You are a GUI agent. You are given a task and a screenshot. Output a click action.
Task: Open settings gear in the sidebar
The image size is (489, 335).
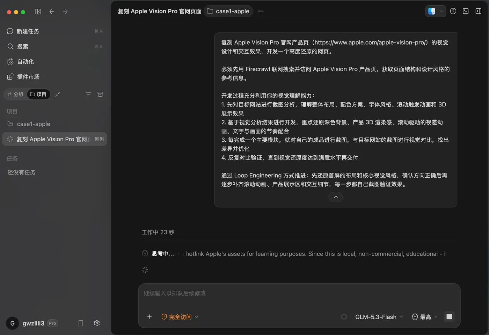(x=97, y=323)
